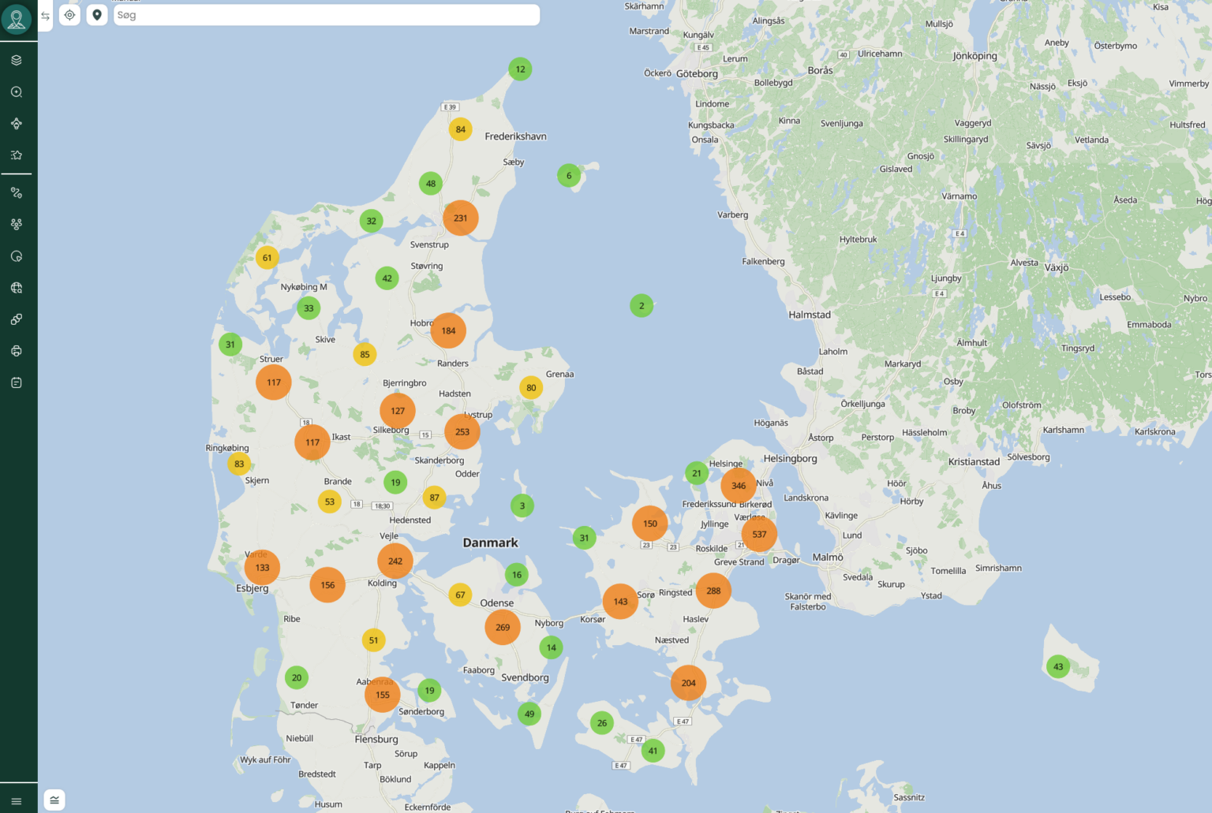This screenshot has width=1212, height=813.
Task: Select the magnifying zoom search tool
Action: point(17,91)
